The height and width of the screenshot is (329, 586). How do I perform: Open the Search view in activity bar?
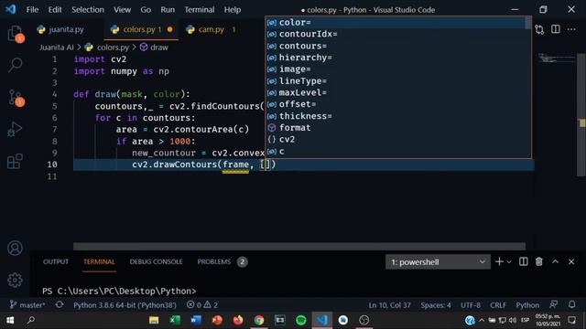click(x=15, y=65)
